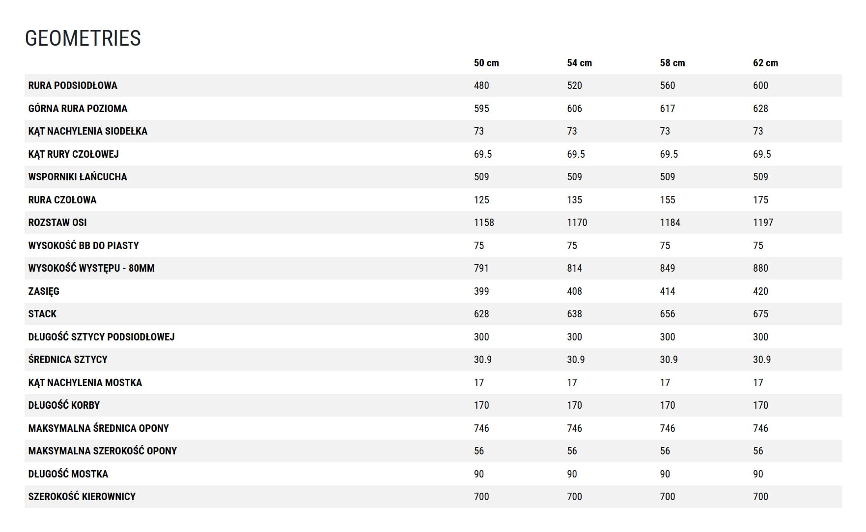Image resolution: width=866 pixels, height=532 pixels.
Task: Select the SZEROKOŚĆ KIEROWNICY row label
Action: point(82,497)
